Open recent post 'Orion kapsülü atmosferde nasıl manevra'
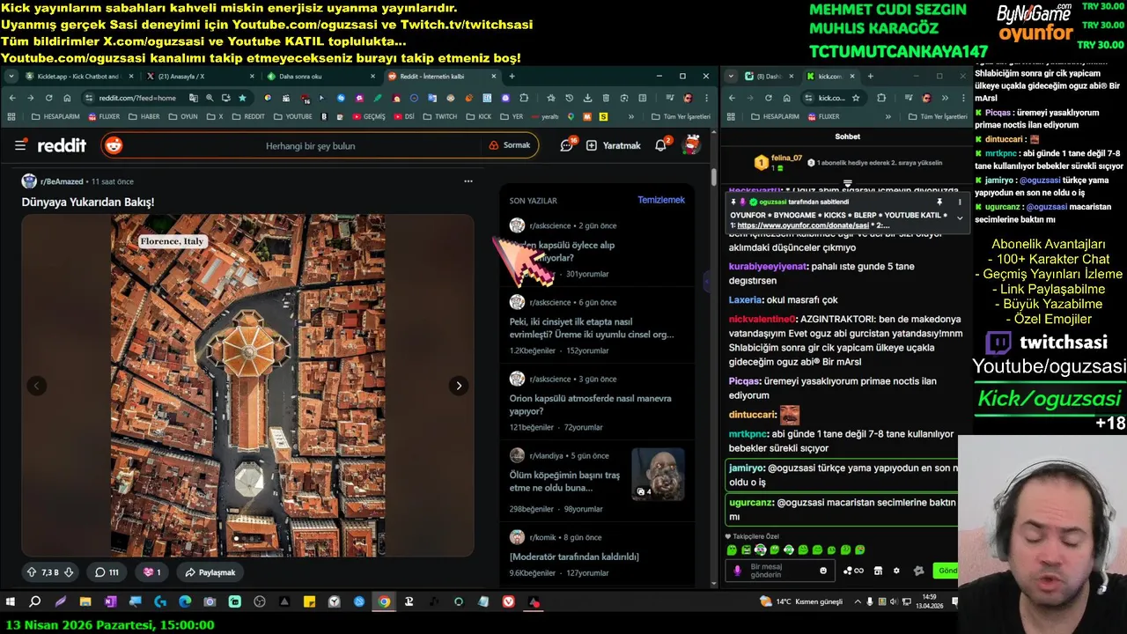 591,404
